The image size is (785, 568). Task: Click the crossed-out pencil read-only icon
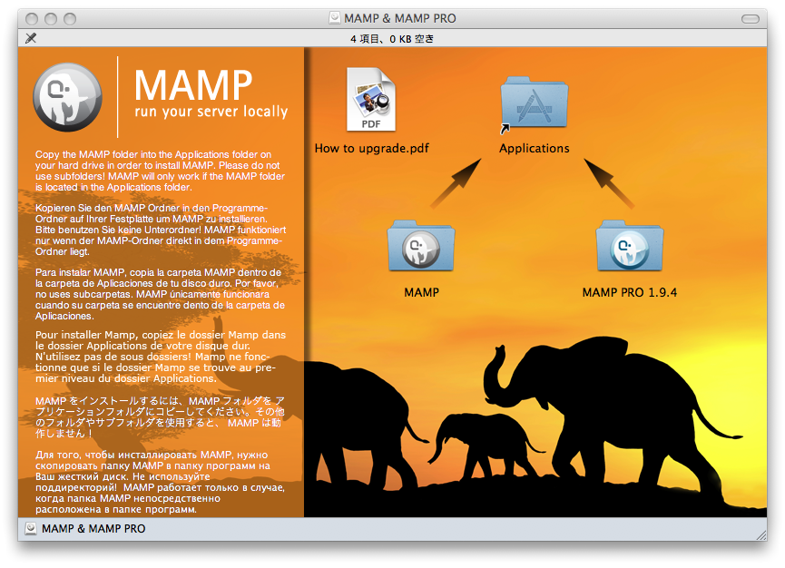tap(31, 38)
